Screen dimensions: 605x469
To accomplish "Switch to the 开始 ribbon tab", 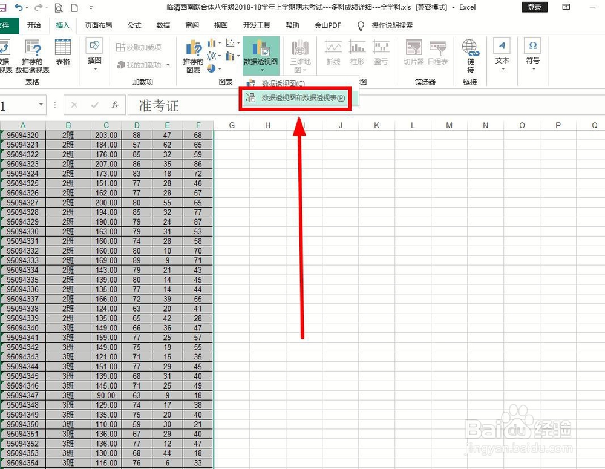I will 34,25.
